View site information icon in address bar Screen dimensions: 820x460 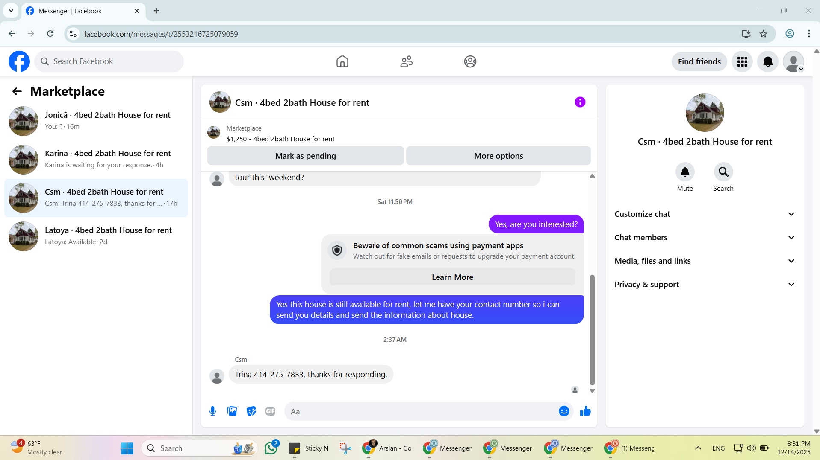[73, 34]
